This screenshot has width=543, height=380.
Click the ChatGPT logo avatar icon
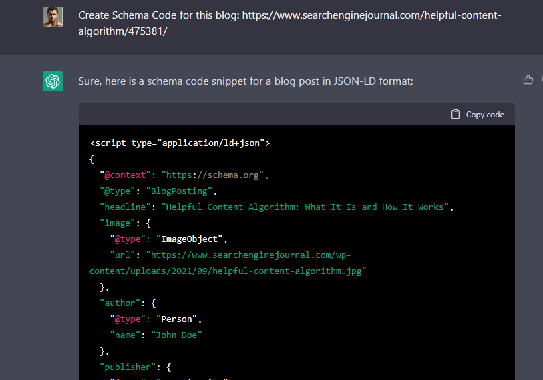[x=53, y=81]
